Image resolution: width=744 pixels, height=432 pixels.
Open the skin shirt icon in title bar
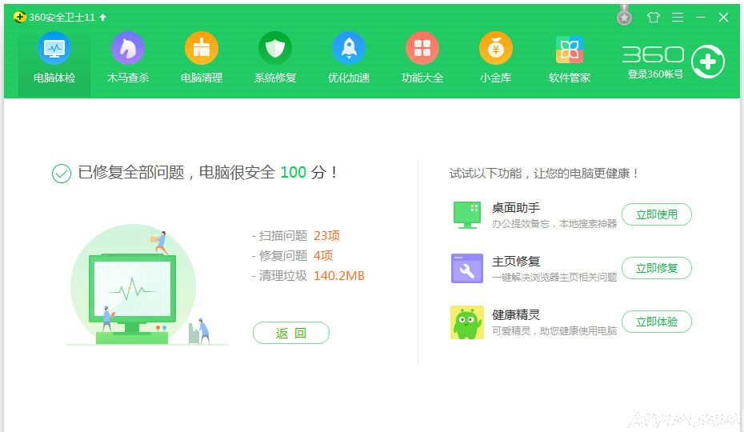tap(654, 18)
